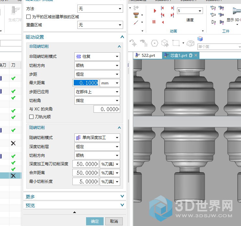Viewport: 241px width, 226px height.
Task: Click the hexagon snap point icon
Action: coord(155,43)
